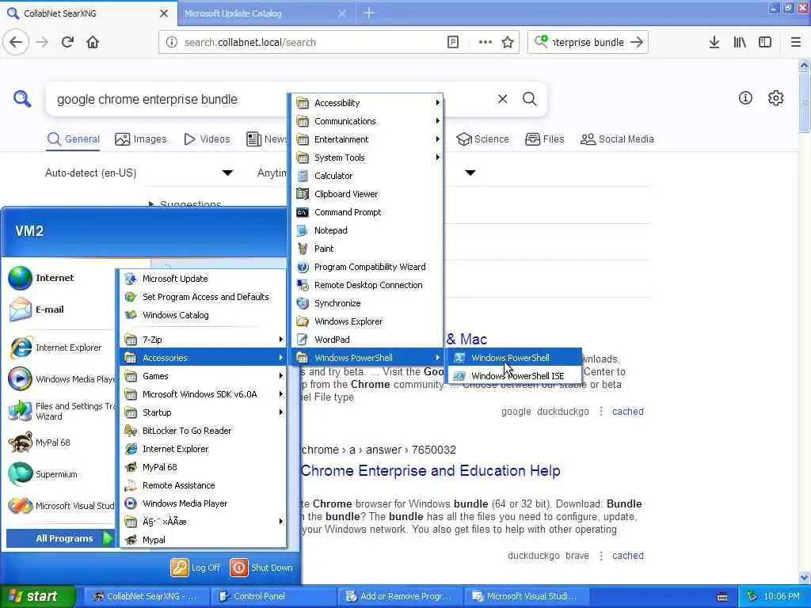Image resolution: width=811 pixels, height=608 pixels.
Task: Launch Calculator from Accessories menu
Action: tap(367, 176)
